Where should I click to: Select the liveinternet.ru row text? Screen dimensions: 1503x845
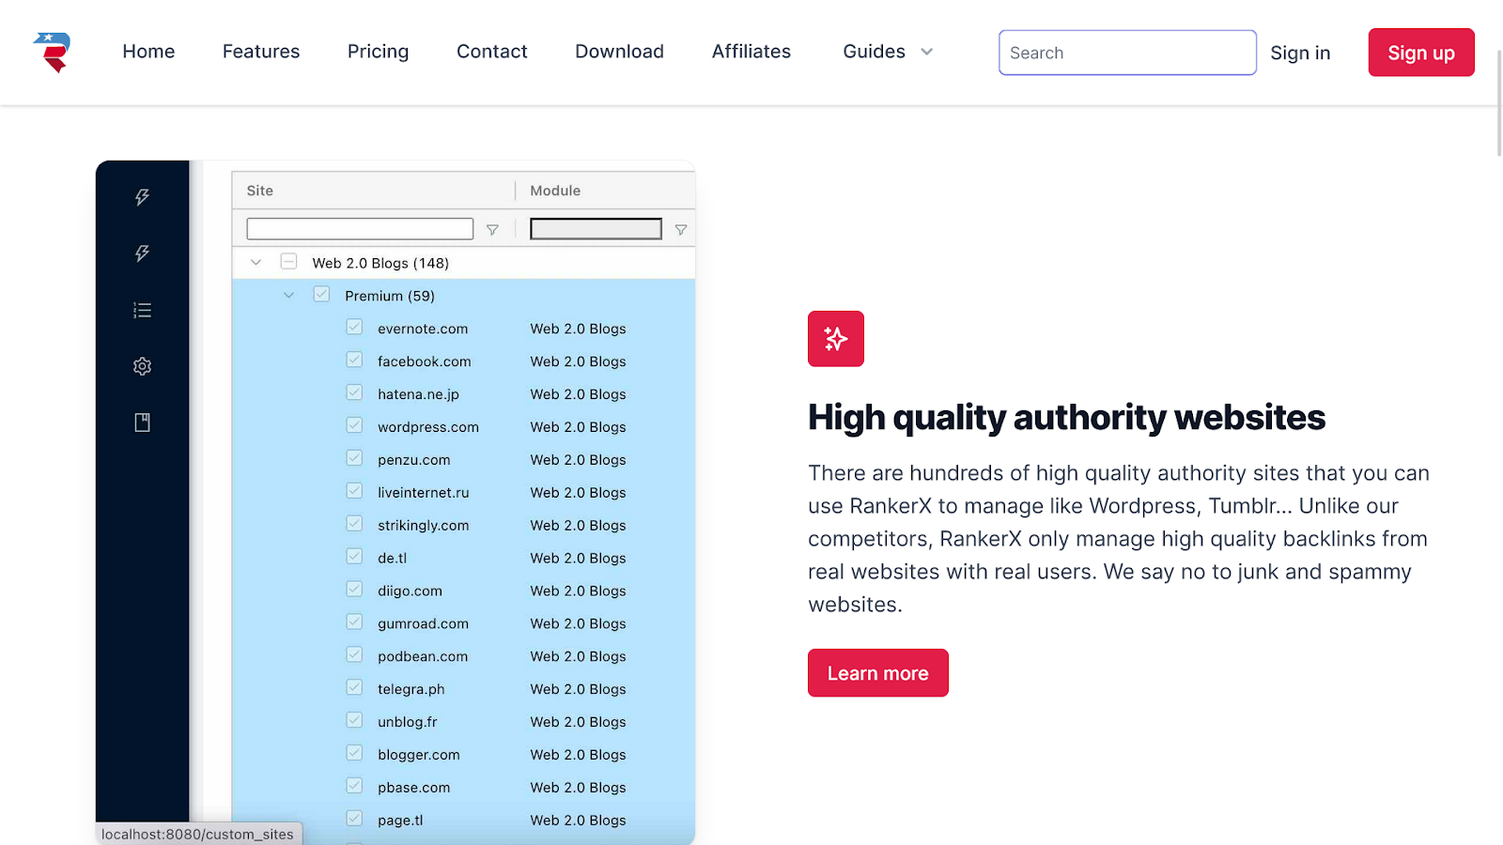click(423, 493)
